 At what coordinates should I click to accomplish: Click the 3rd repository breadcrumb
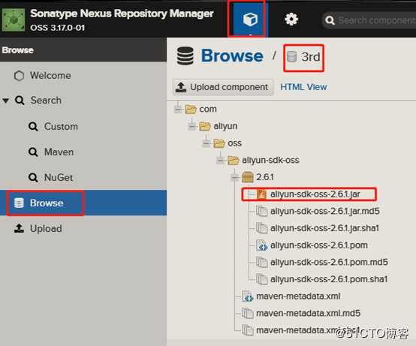tap(303, 57)
